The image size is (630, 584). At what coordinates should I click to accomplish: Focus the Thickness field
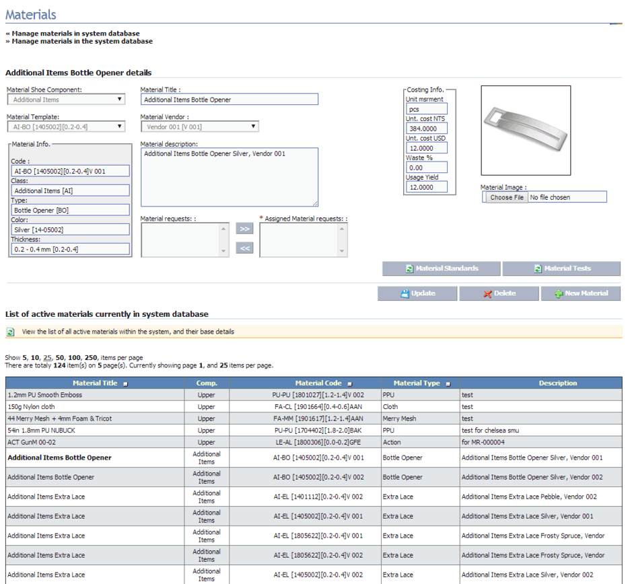point(70,249)
